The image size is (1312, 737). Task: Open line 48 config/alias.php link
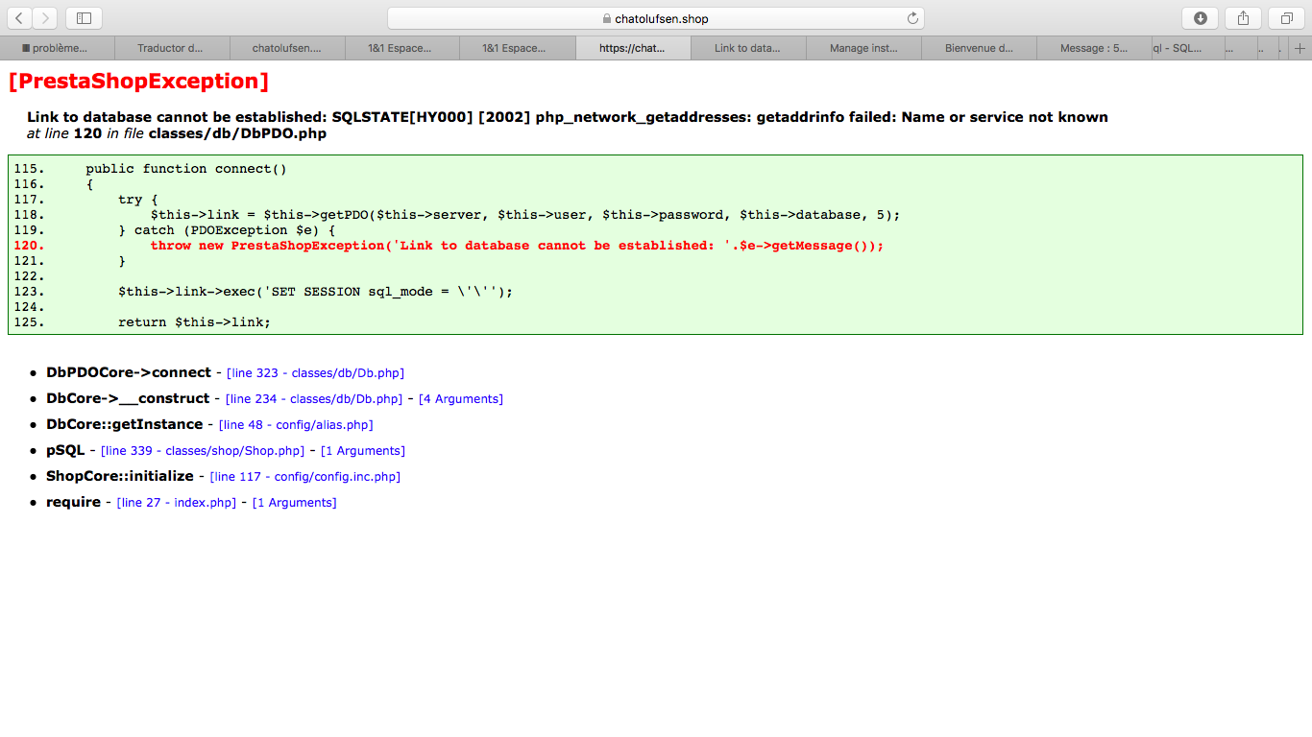296,425
